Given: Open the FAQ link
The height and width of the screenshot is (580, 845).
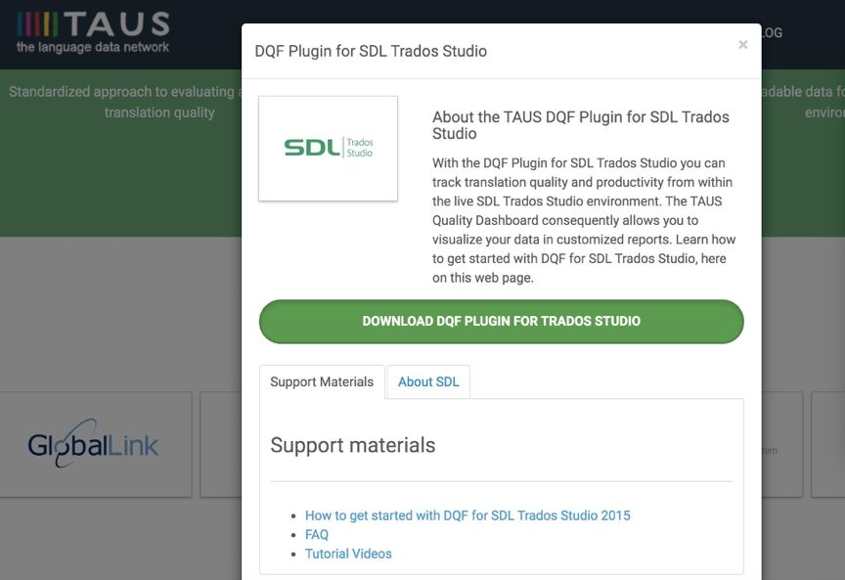Looking at the screenshot, I should click(317, 535).
